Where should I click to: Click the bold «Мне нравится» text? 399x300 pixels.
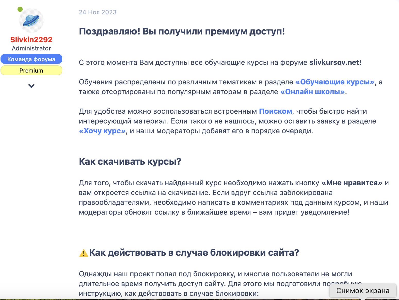[x=352, y=183]
